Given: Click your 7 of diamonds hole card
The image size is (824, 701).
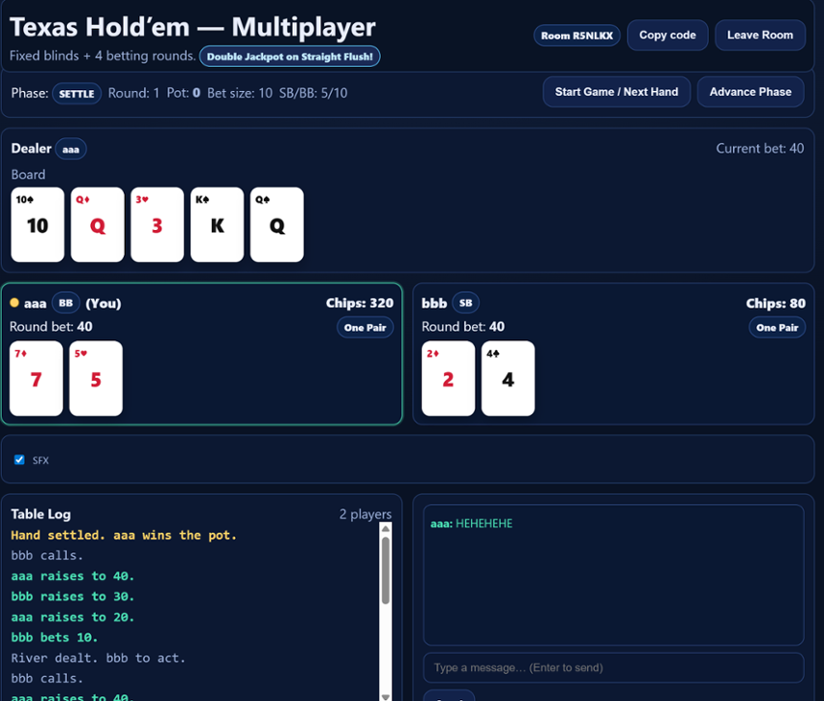Looking at the screenshot, I should click(x=35, y=379).
